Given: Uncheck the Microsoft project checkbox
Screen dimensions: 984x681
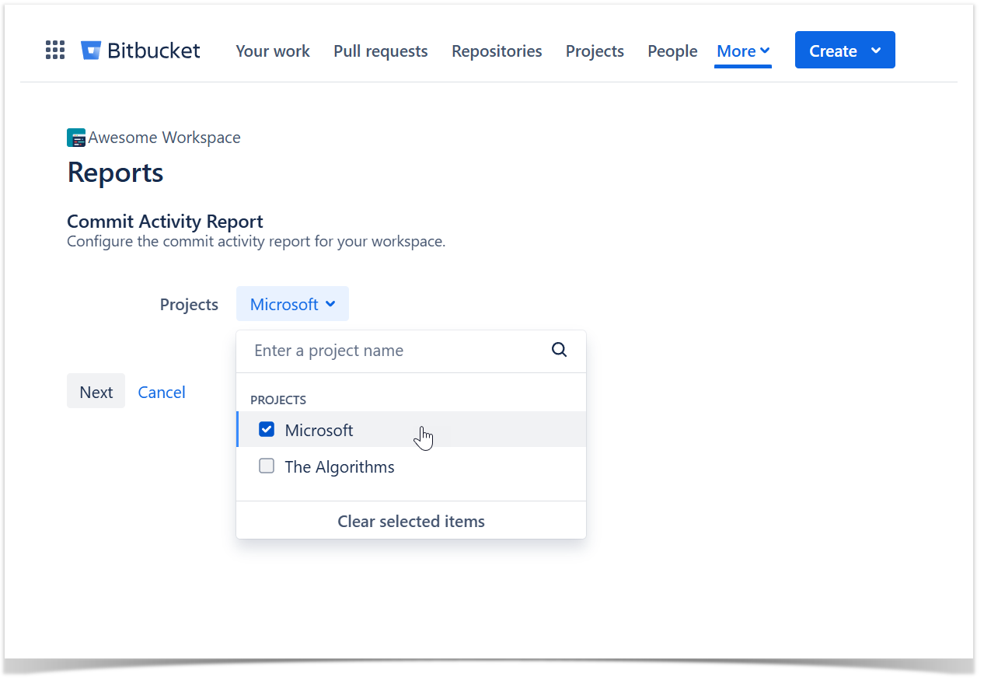Looking at the screenshot, I should (x=267, y=429).
